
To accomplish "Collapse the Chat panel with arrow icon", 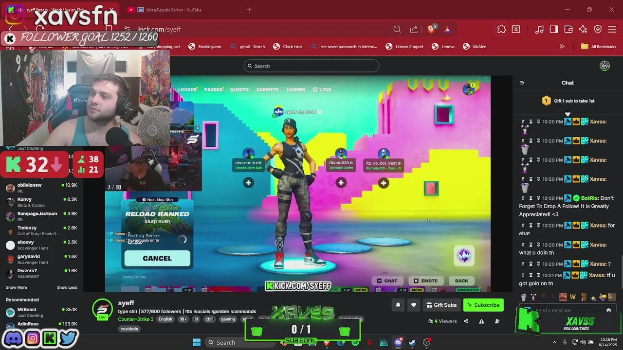I will click(x=522, y=83).
